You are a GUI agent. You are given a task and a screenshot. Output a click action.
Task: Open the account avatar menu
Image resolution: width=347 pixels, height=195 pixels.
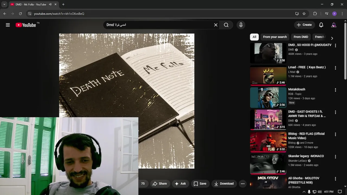pos(334,25)
